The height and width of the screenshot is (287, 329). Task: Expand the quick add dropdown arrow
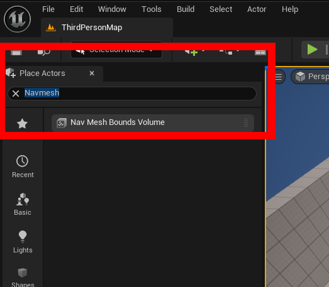[203, 51]
